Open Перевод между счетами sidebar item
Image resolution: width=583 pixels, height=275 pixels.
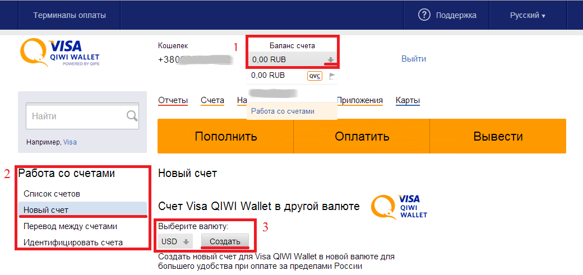pos(70,226)
